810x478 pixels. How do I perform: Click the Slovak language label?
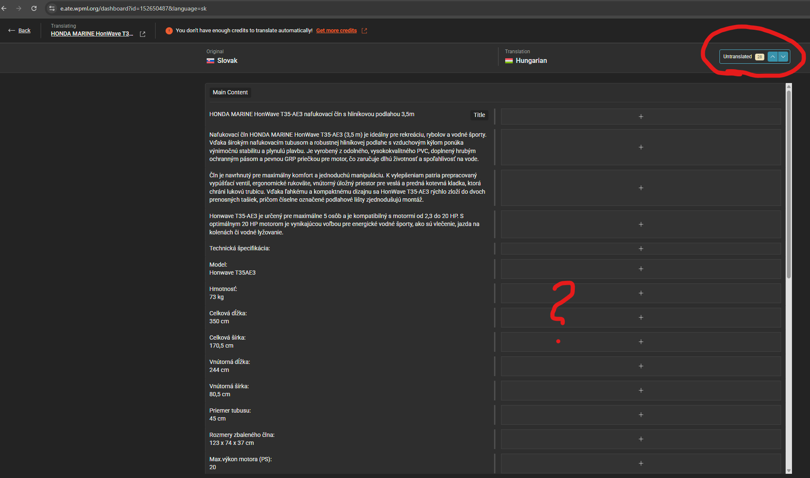pos(227,61)
